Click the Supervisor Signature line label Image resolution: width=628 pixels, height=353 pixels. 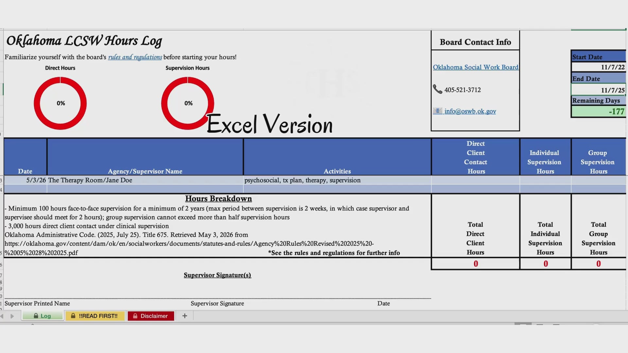click(217, 304)
